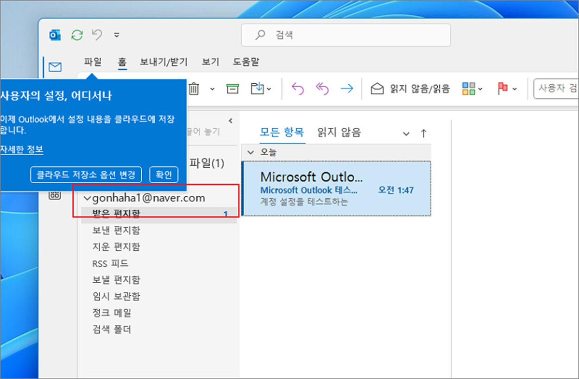Image resolution: width=579 pixels, height=379 pixels.
Task: Collapse the gonhaha1@naver.com account tree
Action: coord(87,199)
